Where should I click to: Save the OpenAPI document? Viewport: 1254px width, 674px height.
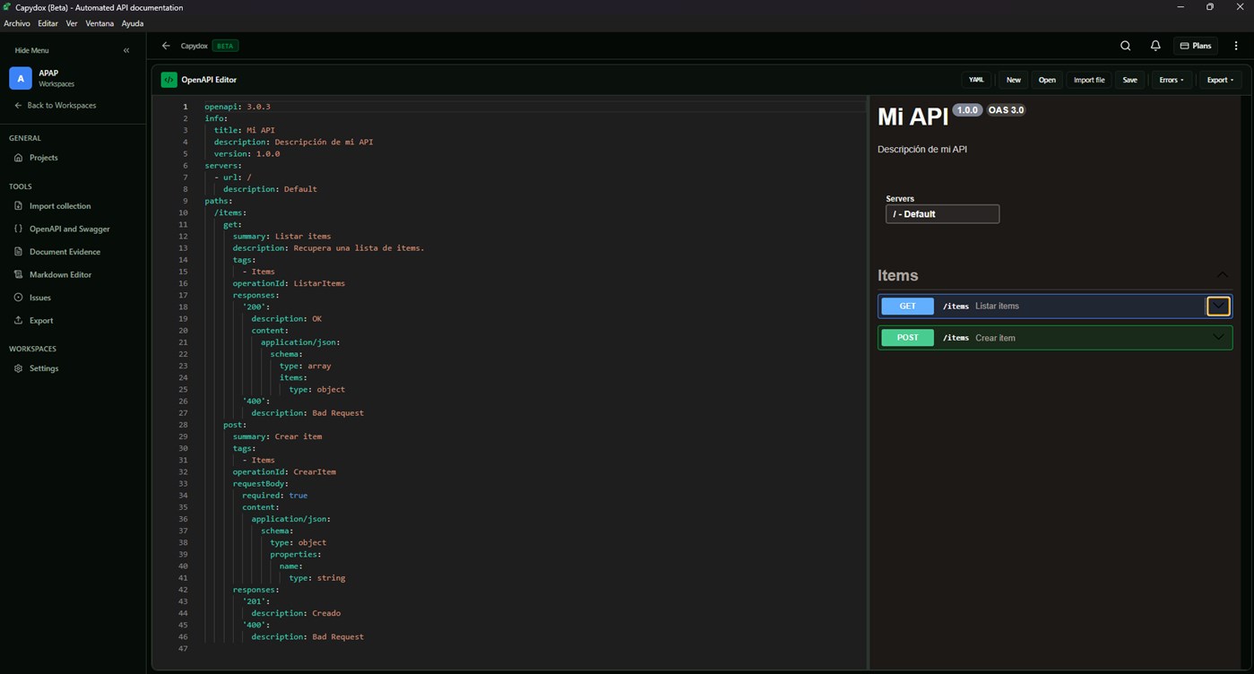click(1129, 80)
